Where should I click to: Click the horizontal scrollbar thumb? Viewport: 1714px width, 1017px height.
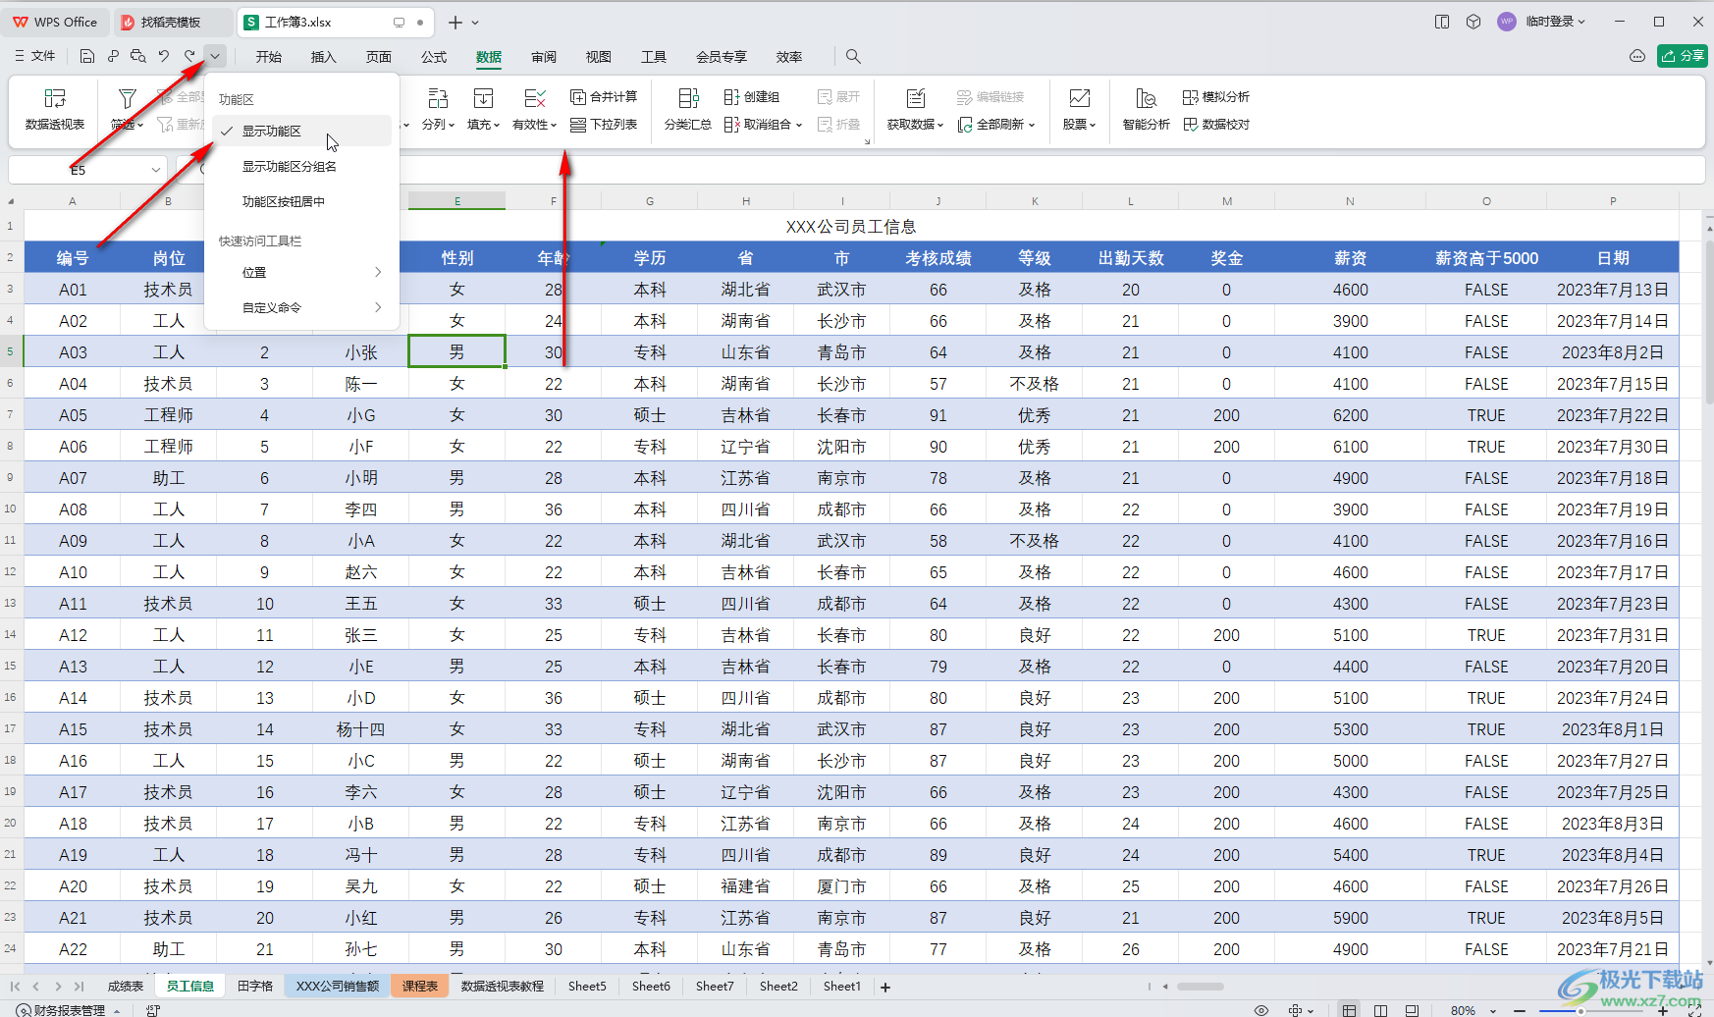click(1200, 987)
